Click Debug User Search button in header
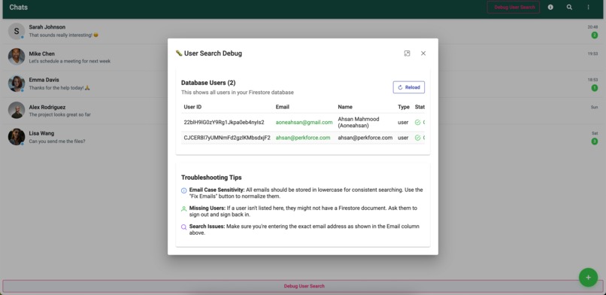Viewport: 606px width, 295px height. point(514,7)
